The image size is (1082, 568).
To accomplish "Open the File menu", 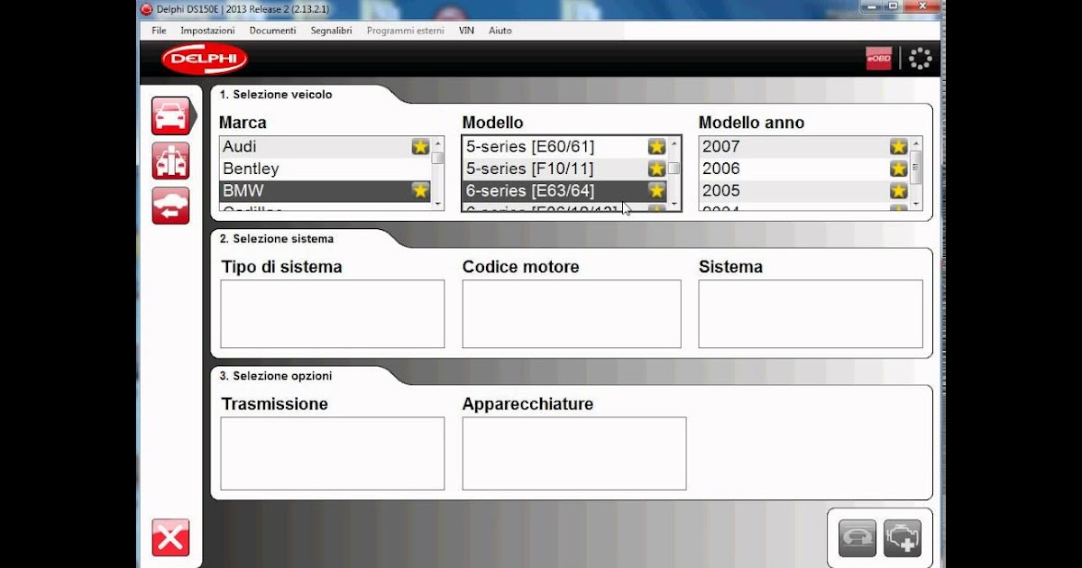I will [x=159, y=31].
